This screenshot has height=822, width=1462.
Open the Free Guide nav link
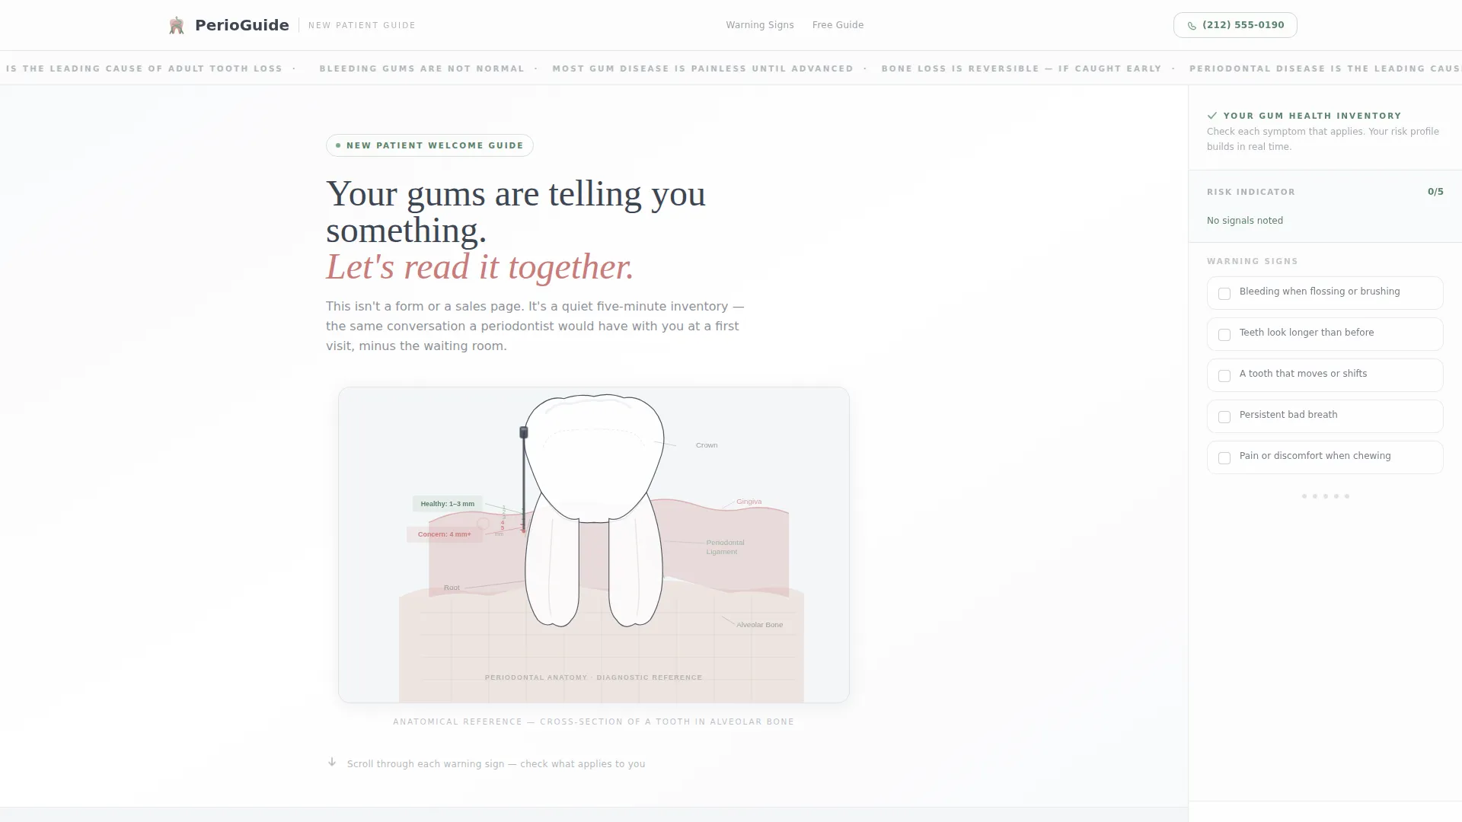coord(838,25)
